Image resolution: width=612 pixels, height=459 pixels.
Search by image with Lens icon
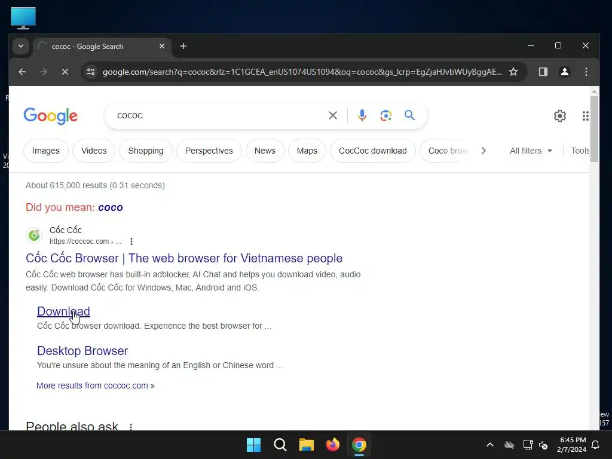tap(385, 115)
